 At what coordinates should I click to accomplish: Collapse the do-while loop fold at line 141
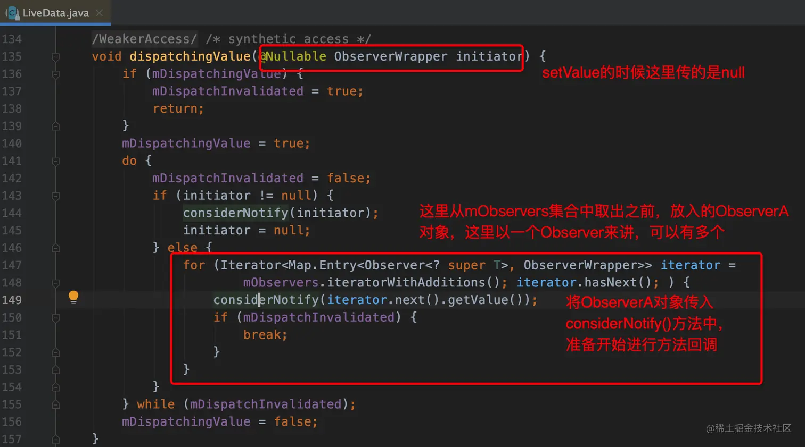(56, 161)
